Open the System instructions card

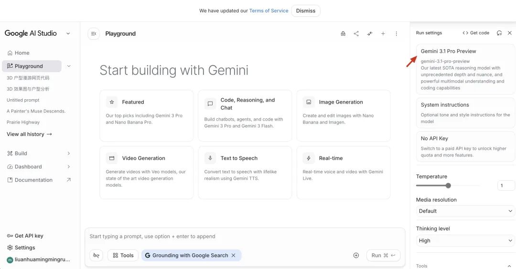[465, 113]
